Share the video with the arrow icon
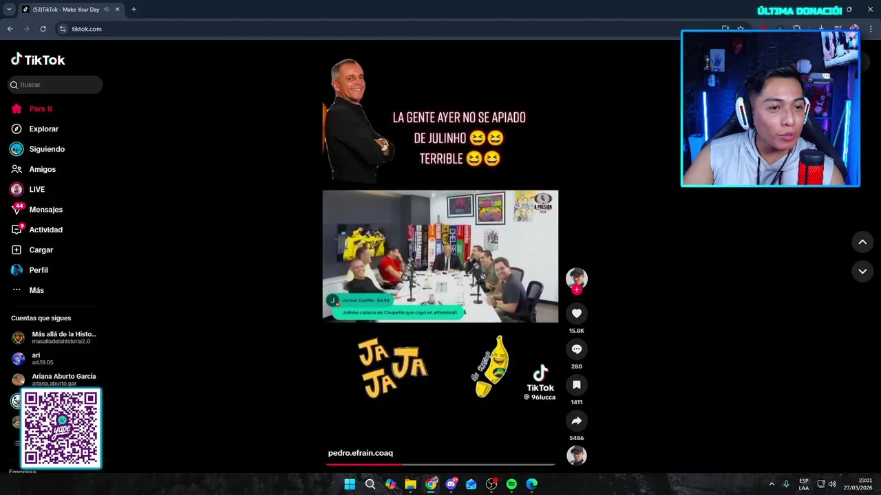 click(x=577, y=421)
